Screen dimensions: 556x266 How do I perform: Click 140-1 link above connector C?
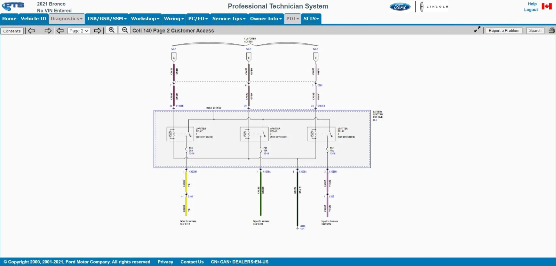click(x=316, y=49)
